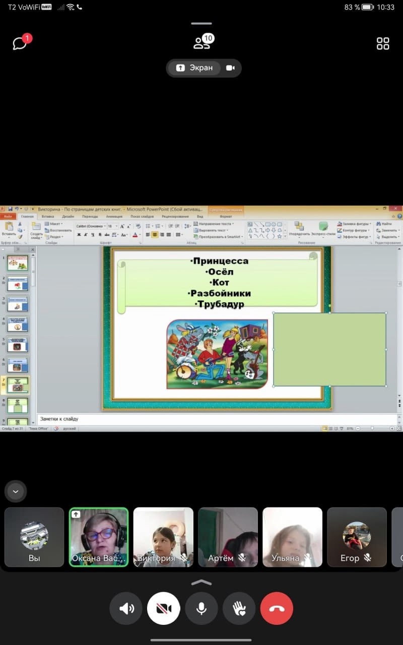Click the increase font size icon

pyautogui.click(x=122, y=226)
